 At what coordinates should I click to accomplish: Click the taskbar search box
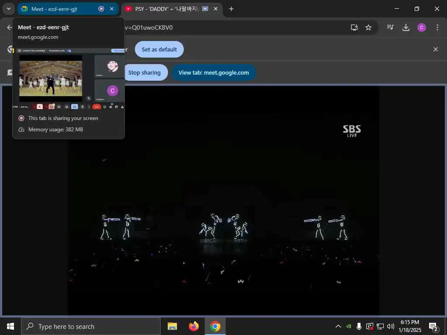[91, 326]
